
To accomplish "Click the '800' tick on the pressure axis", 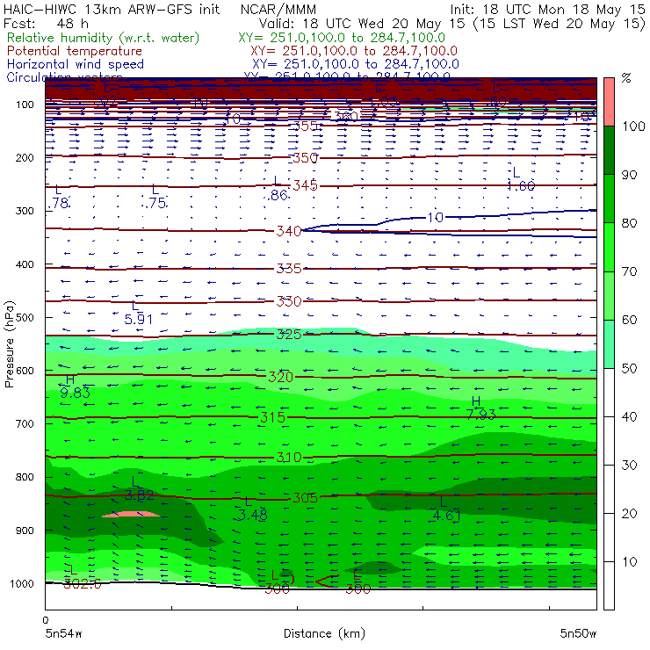I will tap(25, 477).
